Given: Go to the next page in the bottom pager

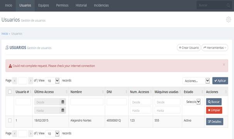Looking at the screenshot, I should (31, 133).
